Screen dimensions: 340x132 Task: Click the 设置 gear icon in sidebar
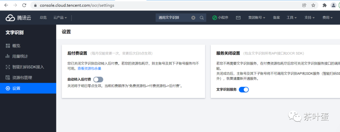(8, 88)
